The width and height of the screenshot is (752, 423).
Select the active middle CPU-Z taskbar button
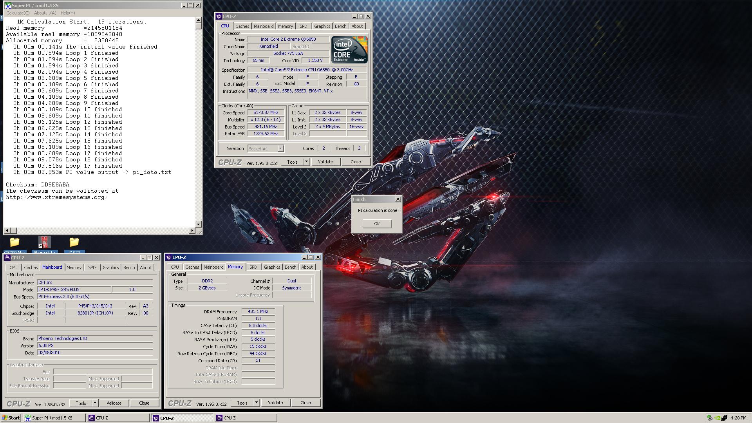[x=182, y=418]
